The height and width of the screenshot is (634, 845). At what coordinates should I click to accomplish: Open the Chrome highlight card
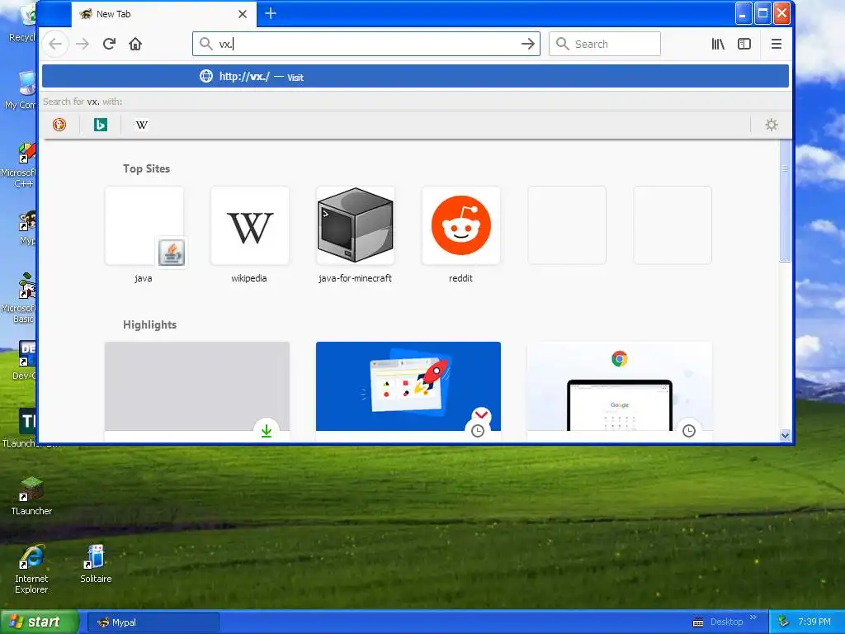[x=619, y=390]
